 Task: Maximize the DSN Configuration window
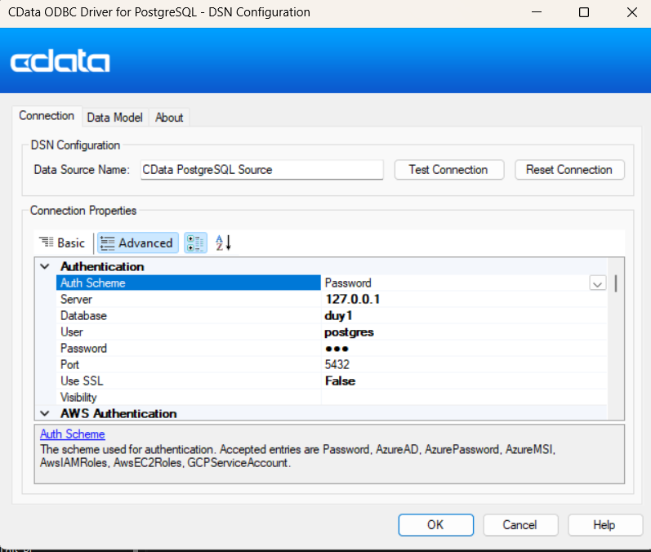click(x=584, y=12)
